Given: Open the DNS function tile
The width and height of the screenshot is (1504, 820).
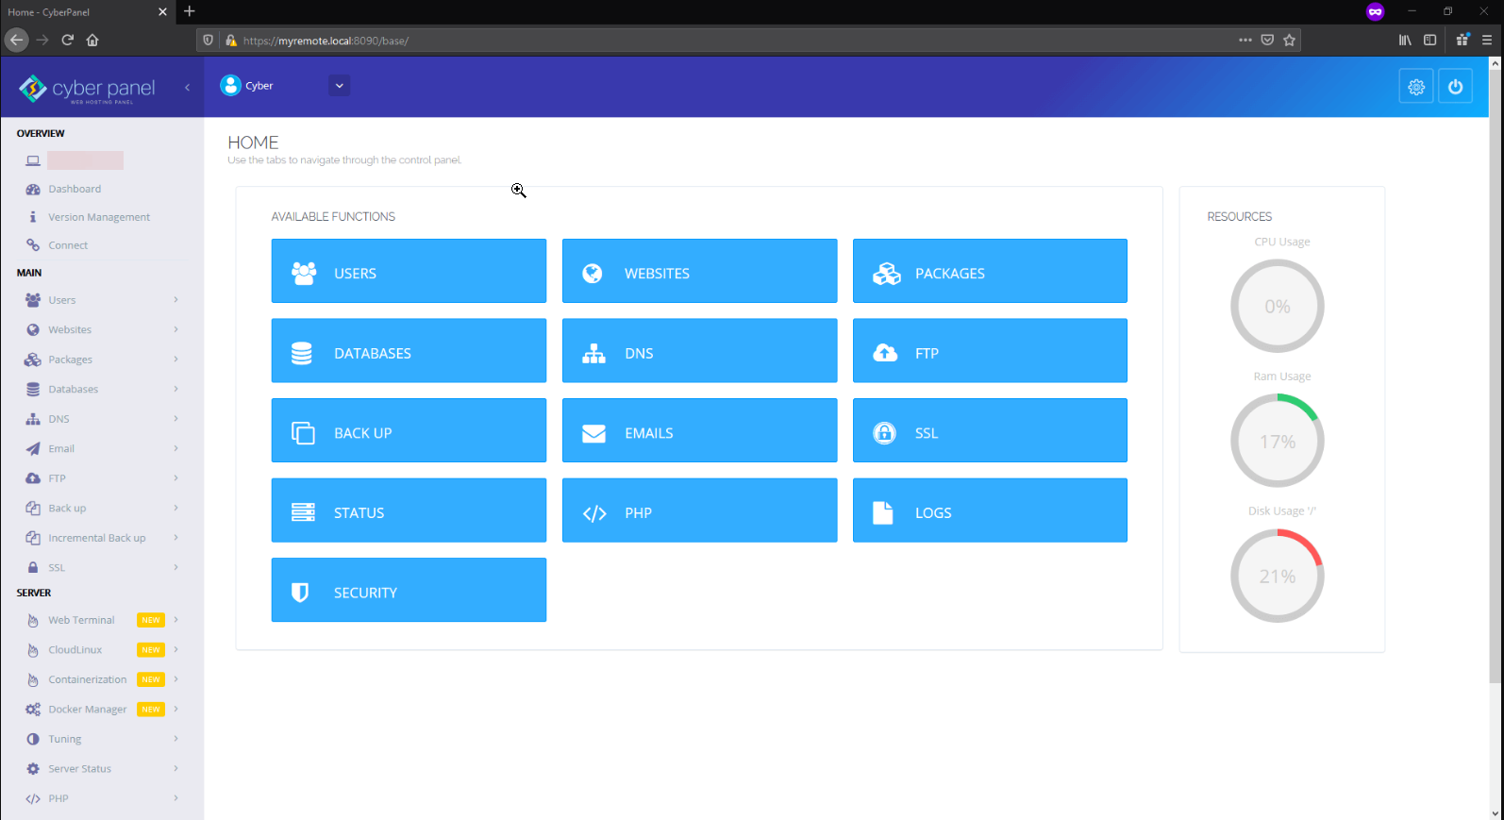Looking at the screenshot, I should tap(699, 351).
